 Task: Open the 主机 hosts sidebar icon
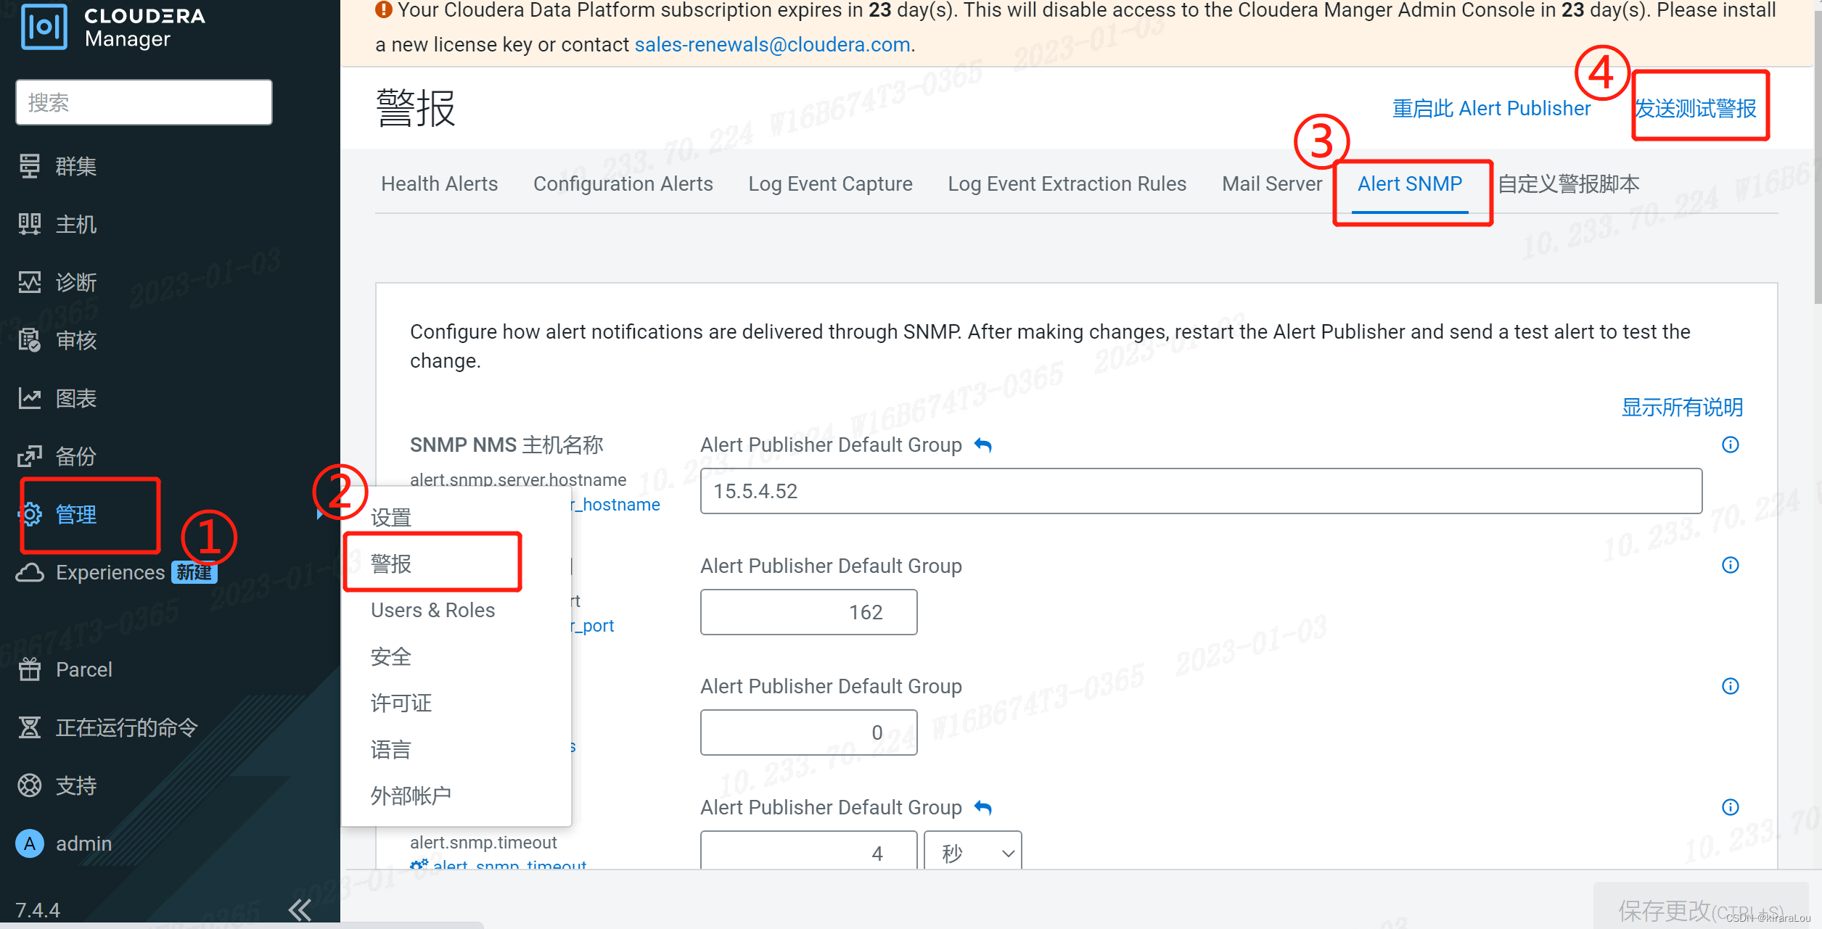[30, 224]
